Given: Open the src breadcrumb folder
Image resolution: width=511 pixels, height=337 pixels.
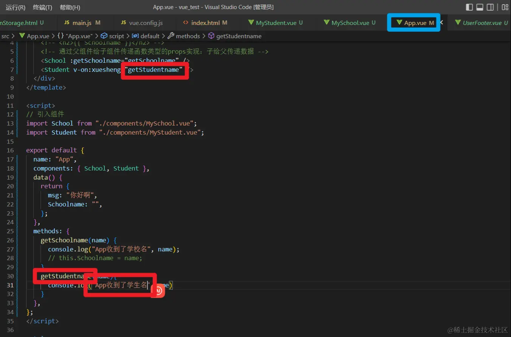Looking at the screenshot, I should 5,36.
